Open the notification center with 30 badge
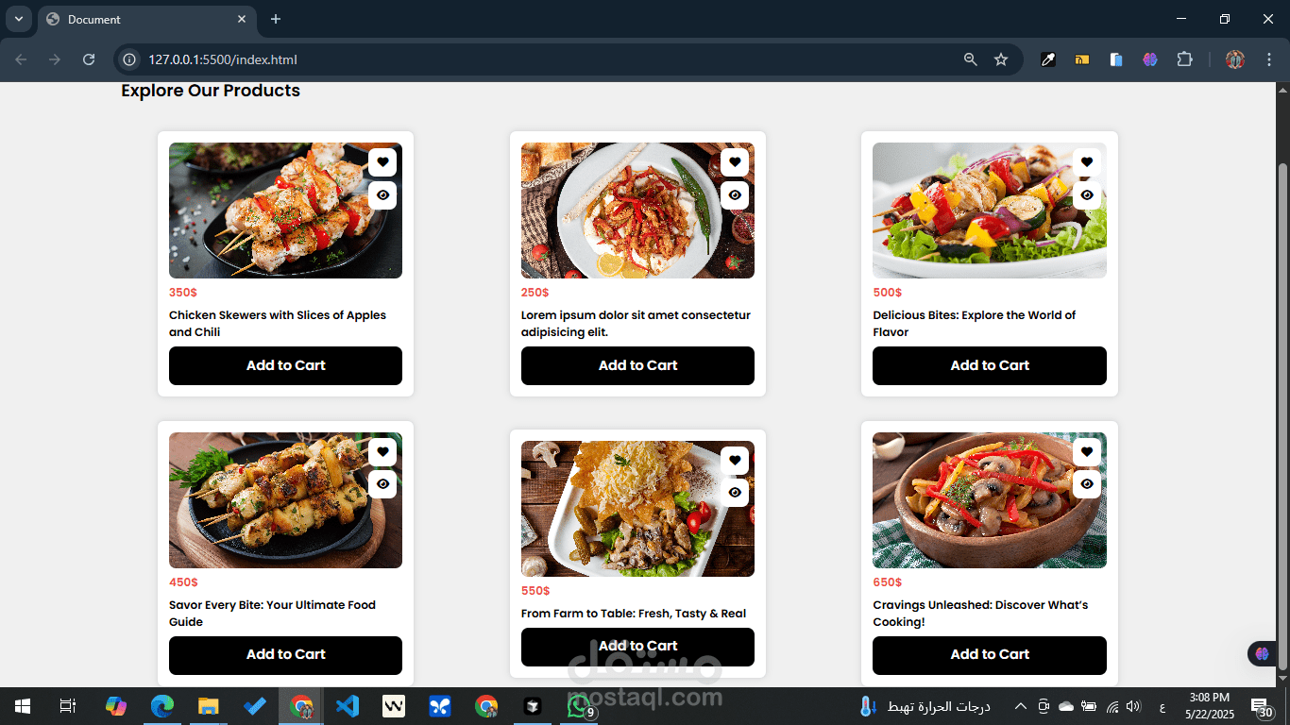This screenshot has height=725, width=1290. click(x=1262, y=706)
